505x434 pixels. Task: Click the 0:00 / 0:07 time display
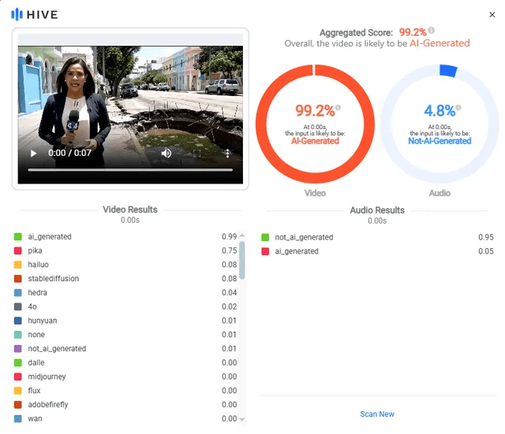pos(69,153)
